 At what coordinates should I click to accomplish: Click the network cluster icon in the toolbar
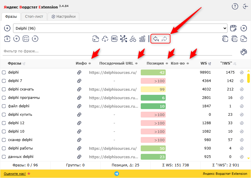[x=124, y=39]
